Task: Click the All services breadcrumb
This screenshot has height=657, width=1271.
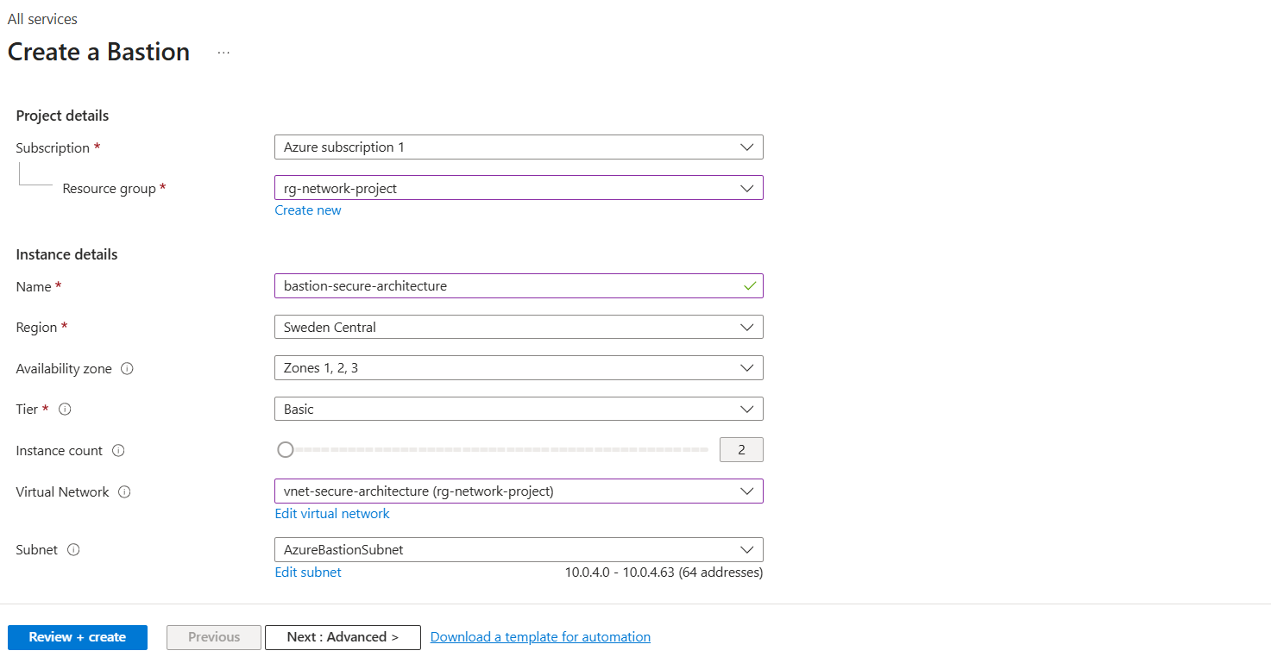Action: (42, 19)
